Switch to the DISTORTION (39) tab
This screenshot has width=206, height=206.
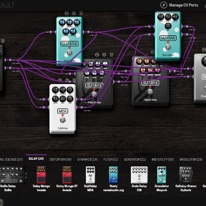pos(61,159)
